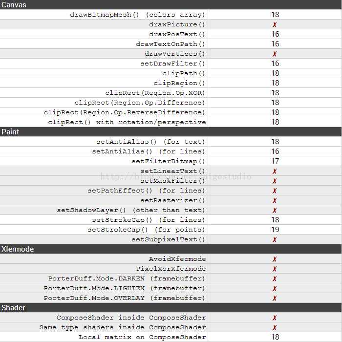
Task: Click the red X beside setSubpixelText()
Action: (275, 240)
